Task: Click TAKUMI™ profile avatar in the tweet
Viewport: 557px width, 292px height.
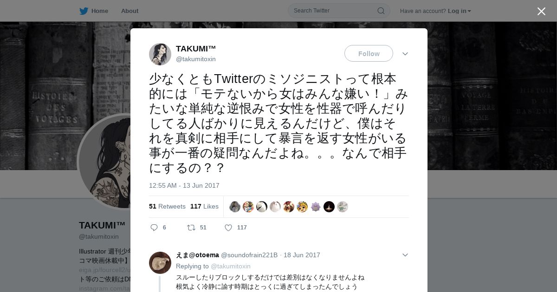Action: pos(160,54)
